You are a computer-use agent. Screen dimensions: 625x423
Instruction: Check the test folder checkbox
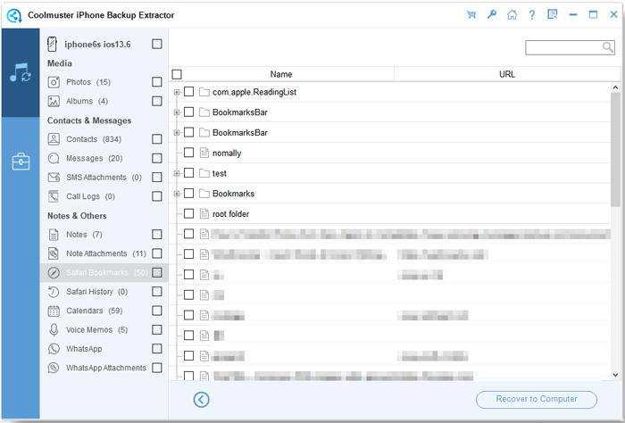(189, 173)
